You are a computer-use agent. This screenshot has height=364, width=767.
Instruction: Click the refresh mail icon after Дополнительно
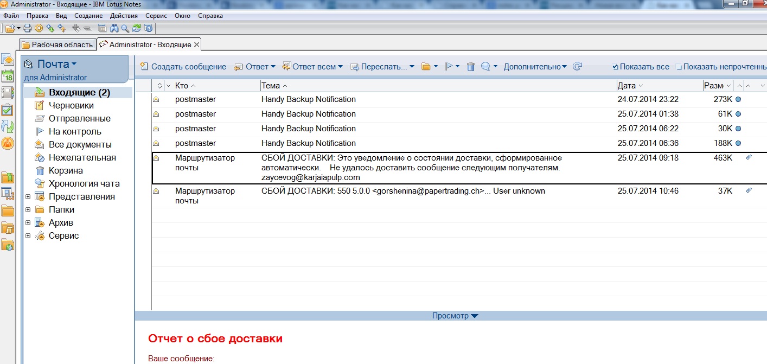pyautogui.click(x=578, y=67)
